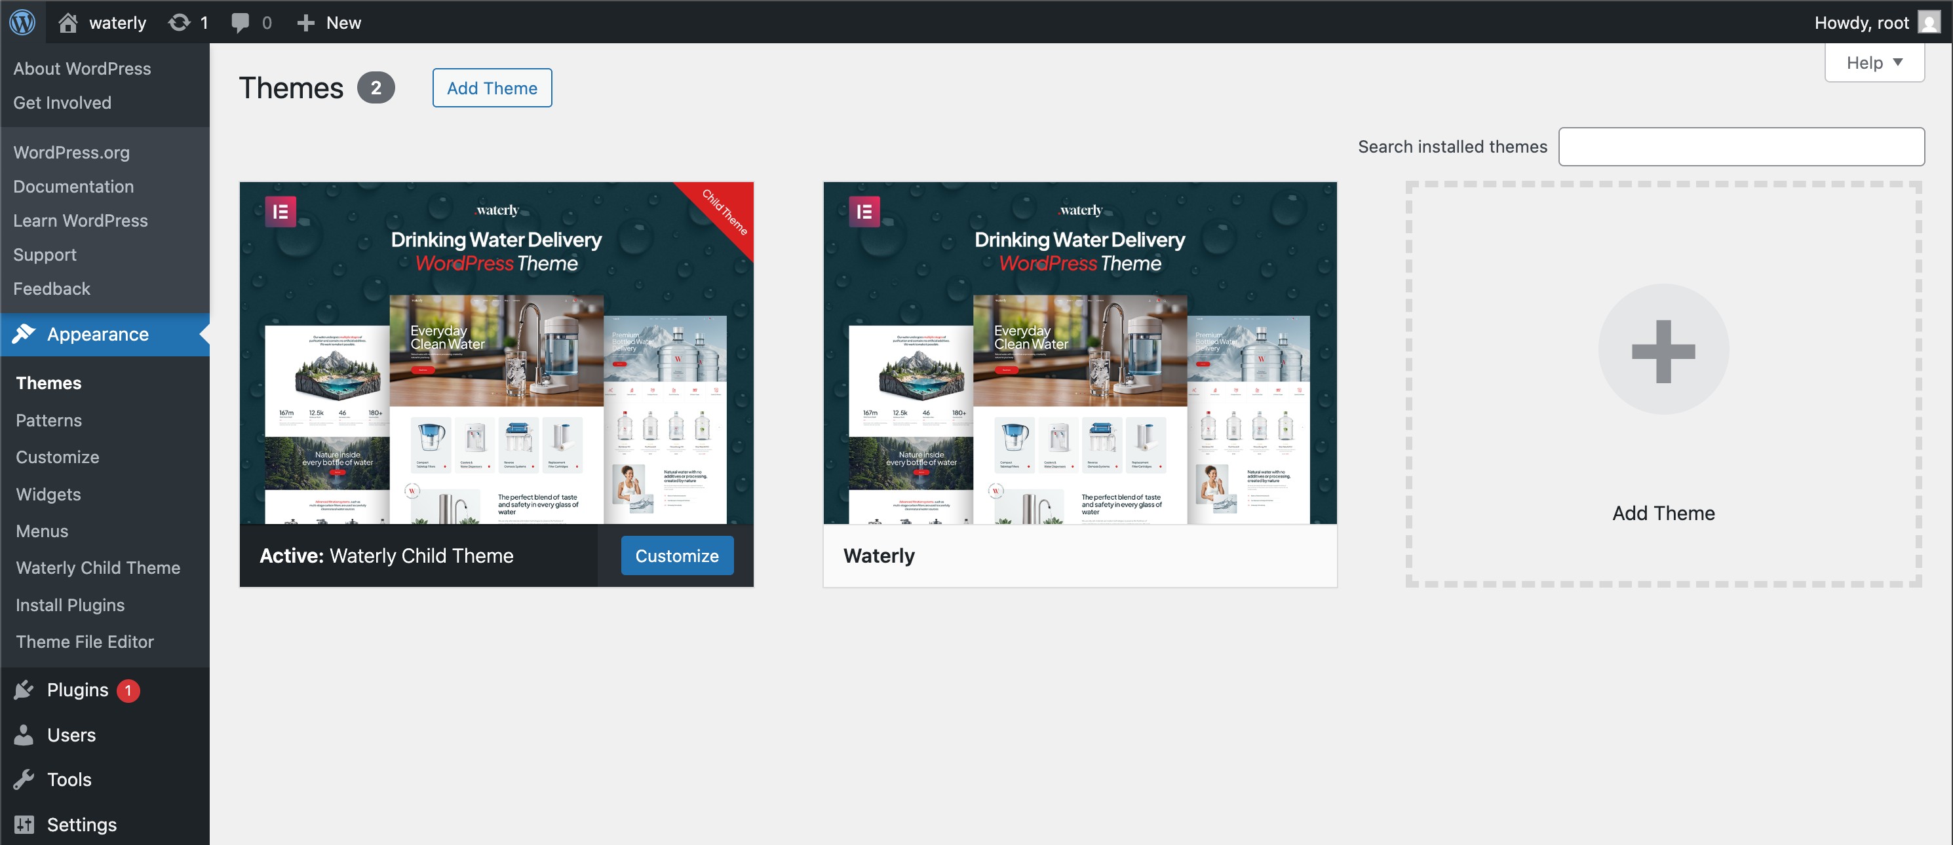Click the Add Theme button near the title
This screenshot has width=1953, height=845.
tap(492, 88)
